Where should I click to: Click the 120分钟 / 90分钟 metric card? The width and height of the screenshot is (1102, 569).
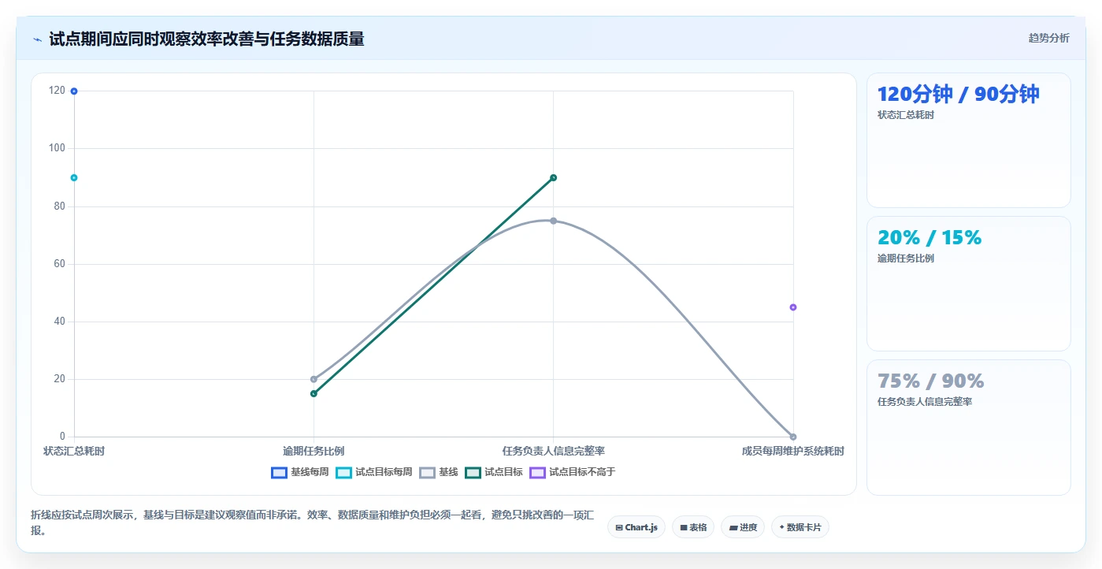click(969, 140)
